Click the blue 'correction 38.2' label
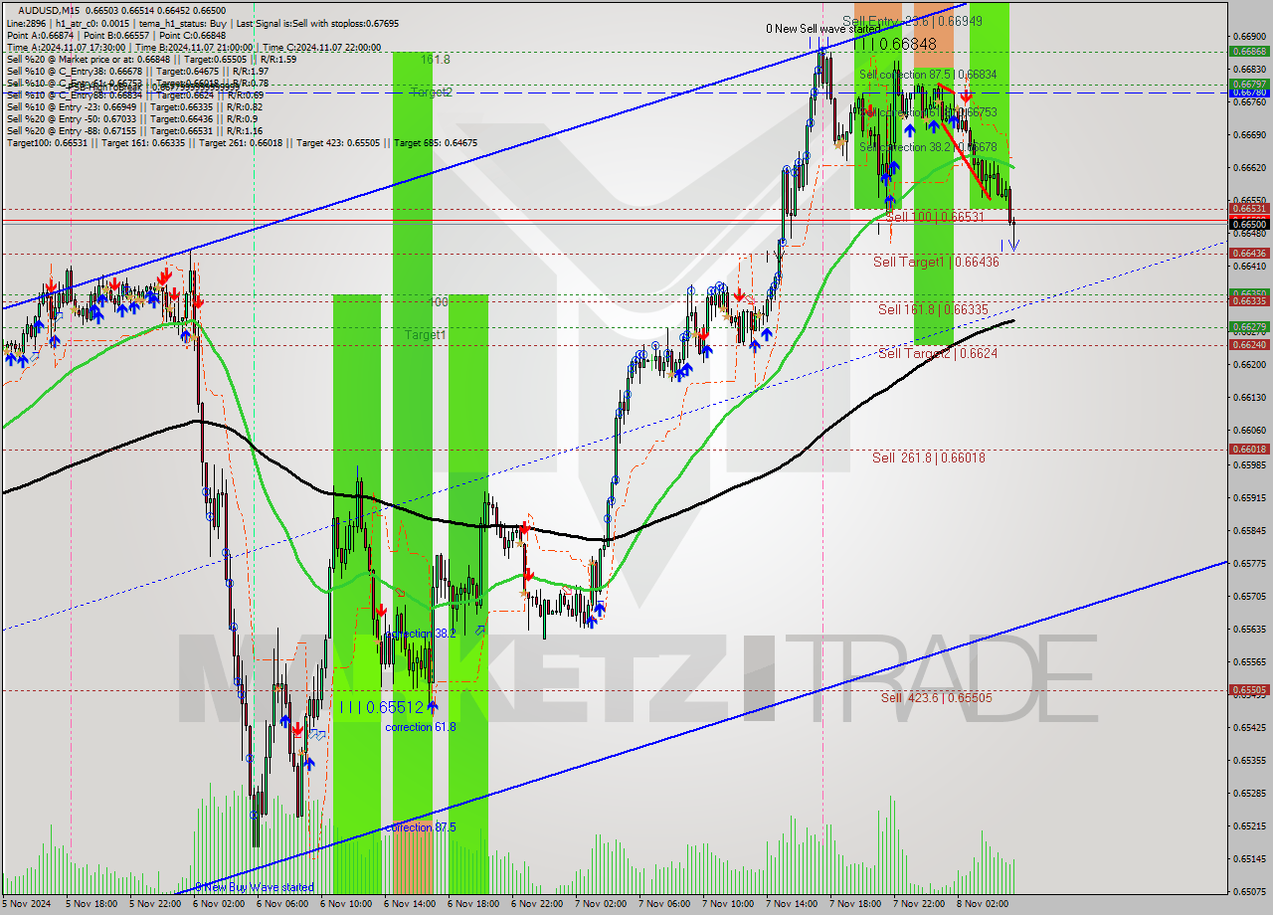 point(420,634)
